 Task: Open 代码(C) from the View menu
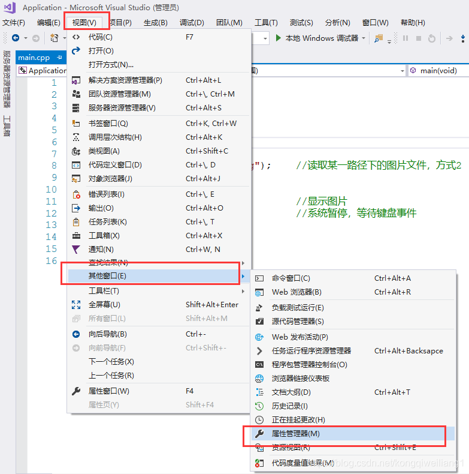coord(159,37)
